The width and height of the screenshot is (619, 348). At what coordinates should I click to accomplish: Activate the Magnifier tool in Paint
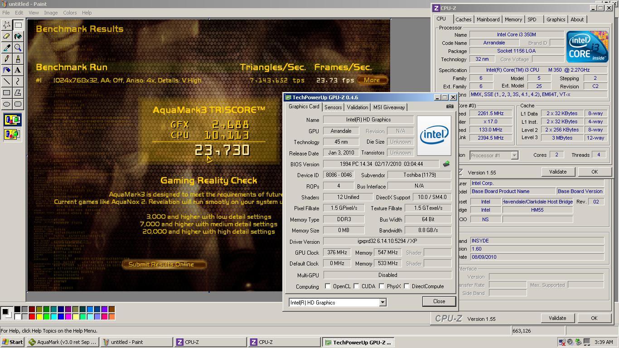18,48
